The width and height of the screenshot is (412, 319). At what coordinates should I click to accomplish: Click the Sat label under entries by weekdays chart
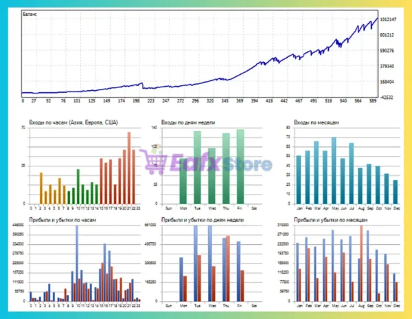[254, 208]
